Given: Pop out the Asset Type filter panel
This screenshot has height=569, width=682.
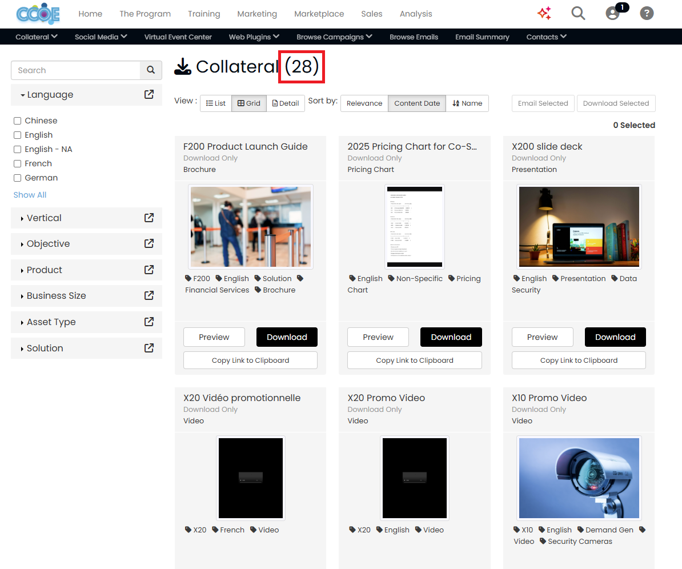Looking at the screenshot, I should click(x=149, y=322).
